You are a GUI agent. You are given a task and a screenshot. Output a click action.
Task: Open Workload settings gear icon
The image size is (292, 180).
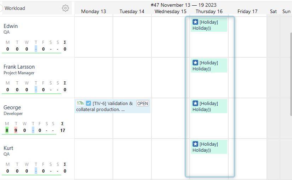[x=65, y=8]
